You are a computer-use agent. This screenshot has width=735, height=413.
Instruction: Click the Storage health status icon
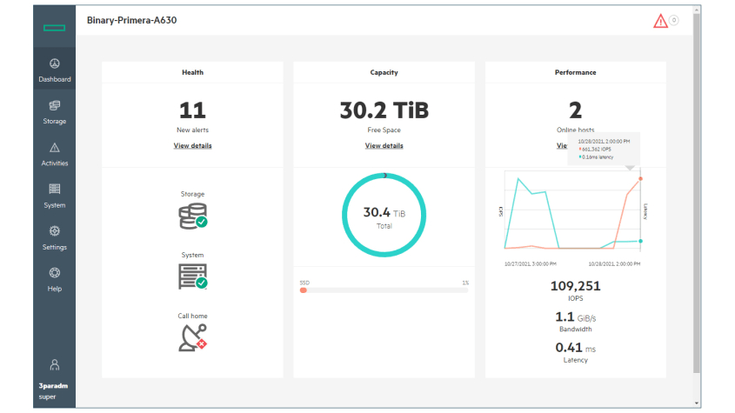192,216
